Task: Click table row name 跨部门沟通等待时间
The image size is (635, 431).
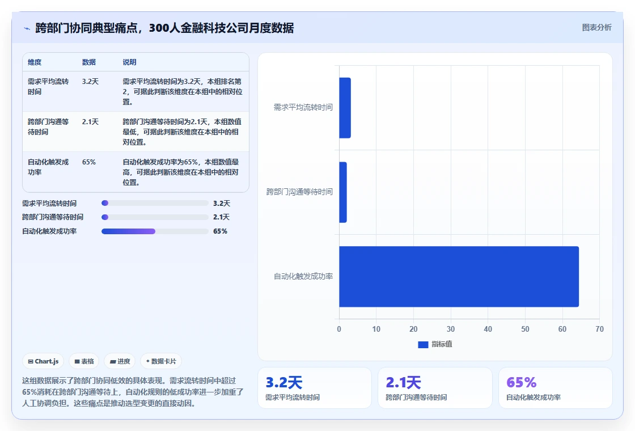Action: click(x=48, y=127)
